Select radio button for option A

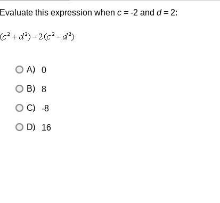pyautogui.click(x=19, y=69)
